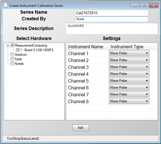Minimize the Create Instrument Calibration Series window
The height and width of the screenshot is (144, 161).
pyautogui.click(x=135, y=5)
